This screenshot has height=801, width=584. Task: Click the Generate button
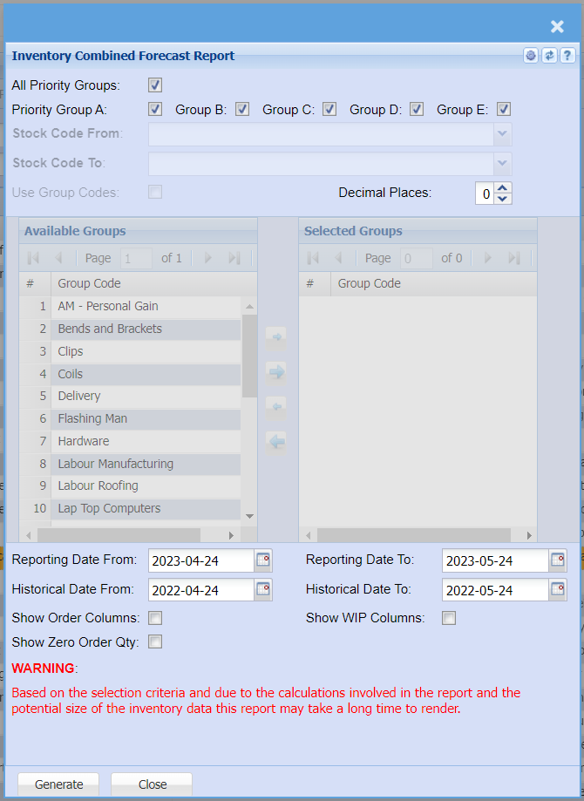[x=58, y=784]
